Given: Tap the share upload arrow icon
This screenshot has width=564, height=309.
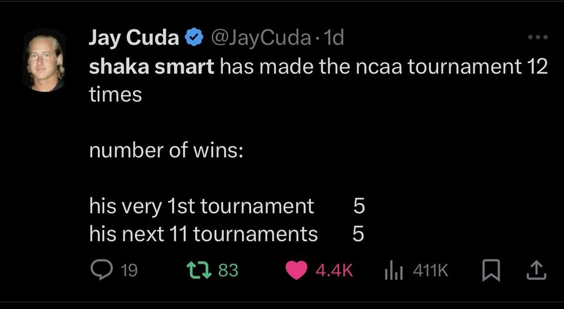Looking at the screenshot, I should click(536, 271).
